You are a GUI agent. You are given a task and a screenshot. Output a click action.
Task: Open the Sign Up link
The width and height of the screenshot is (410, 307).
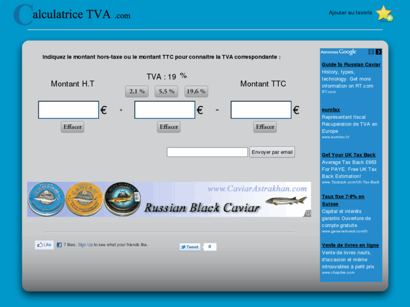pyautogui.click(x=85, y=245)
